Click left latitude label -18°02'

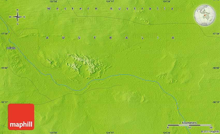[x=4, y=68]
